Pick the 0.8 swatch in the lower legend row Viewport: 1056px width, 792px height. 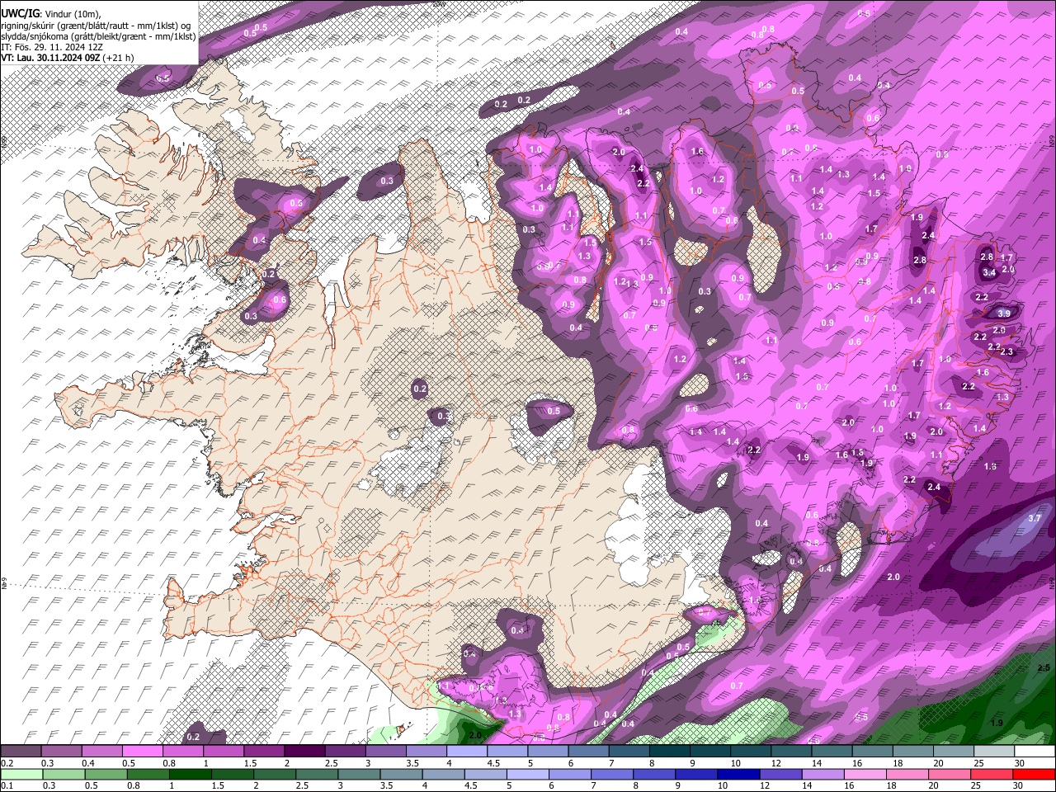tap(148, 775)
